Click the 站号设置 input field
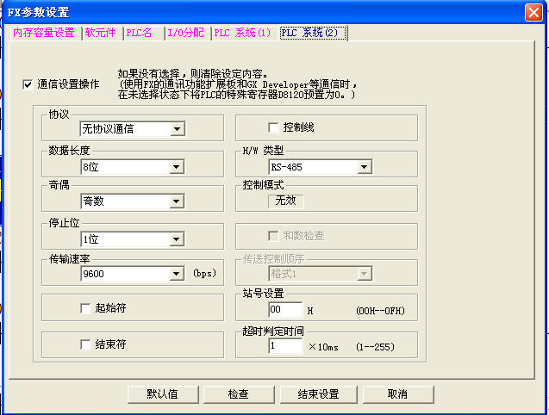The width and height of the screenshot is (549, 415). coord(284,310)
